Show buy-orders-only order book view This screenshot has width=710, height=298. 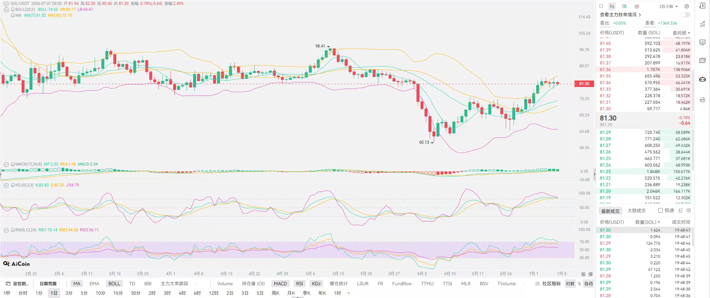(x=624, y=6)
